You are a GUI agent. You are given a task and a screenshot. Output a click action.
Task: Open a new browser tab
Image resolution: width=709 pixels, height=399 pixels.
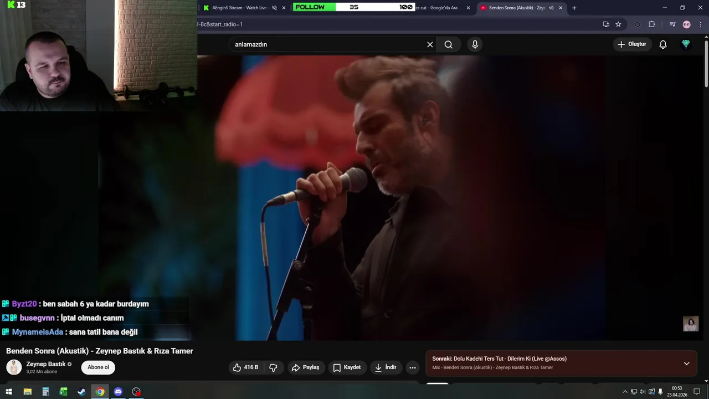tap(574, 8)
